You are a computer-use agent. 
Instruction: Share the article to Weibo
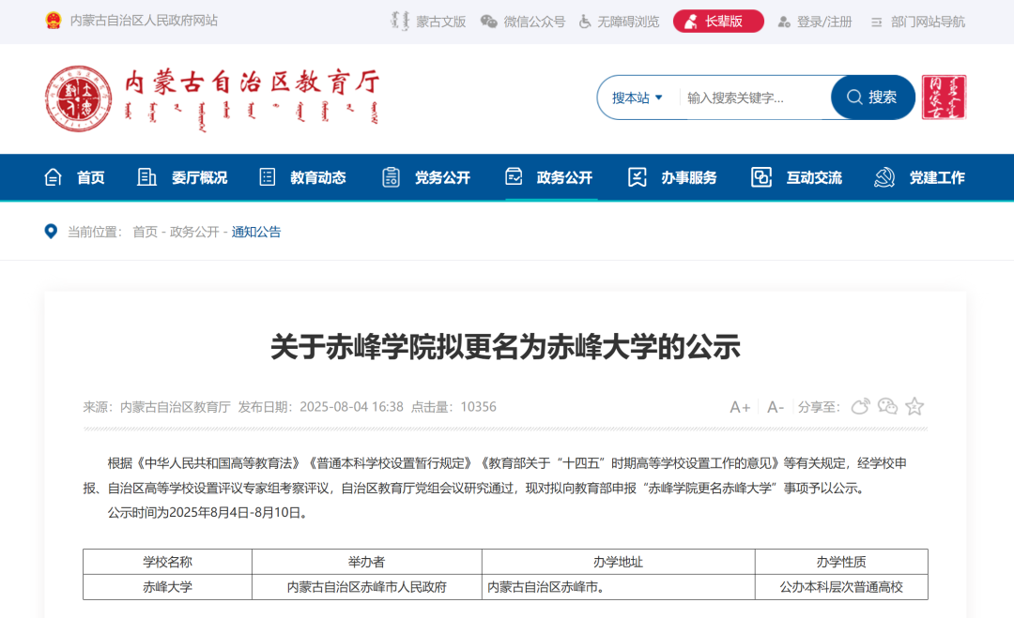click(x=860, y=406)
